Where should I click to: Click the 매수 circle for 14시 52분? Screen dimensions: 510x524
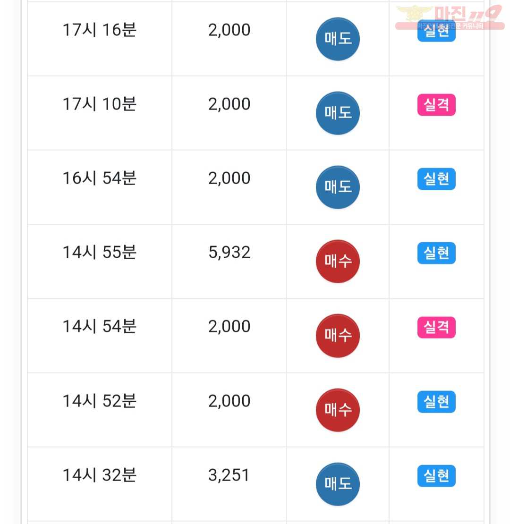[338, 410]
